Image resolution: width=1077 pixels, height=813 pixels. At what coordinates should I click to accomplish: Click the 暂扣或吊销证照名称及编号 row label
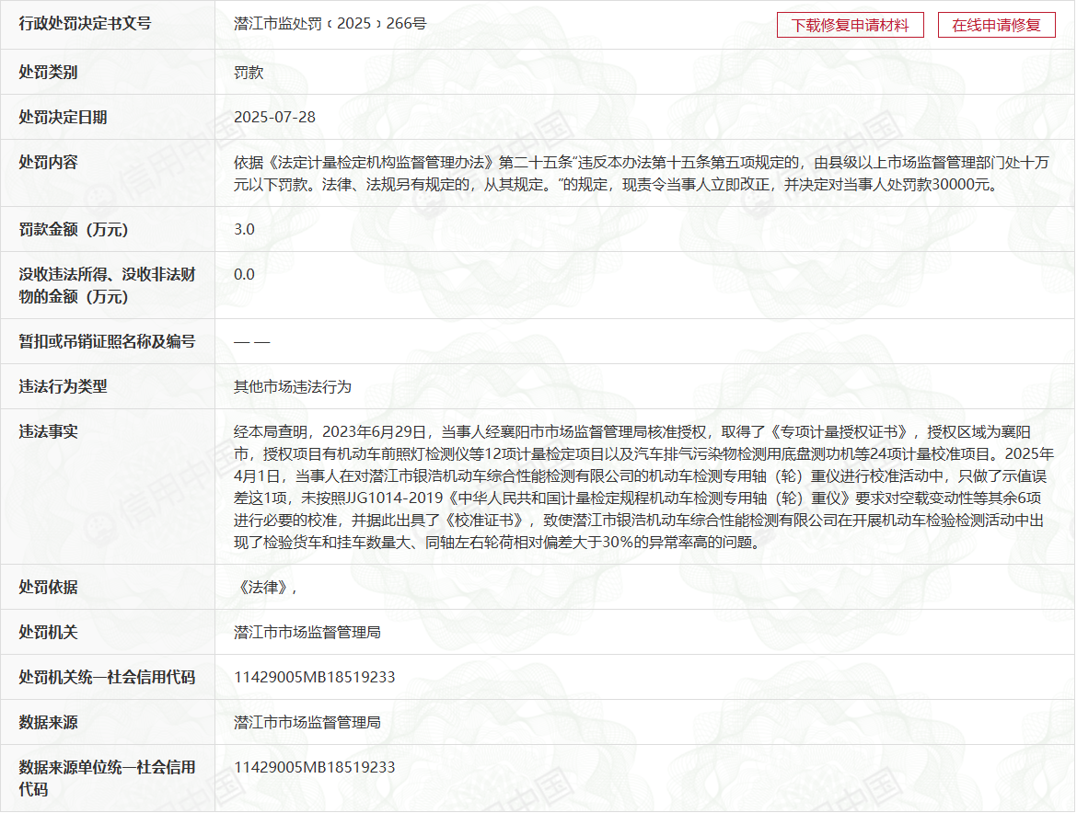click(107, 341)
